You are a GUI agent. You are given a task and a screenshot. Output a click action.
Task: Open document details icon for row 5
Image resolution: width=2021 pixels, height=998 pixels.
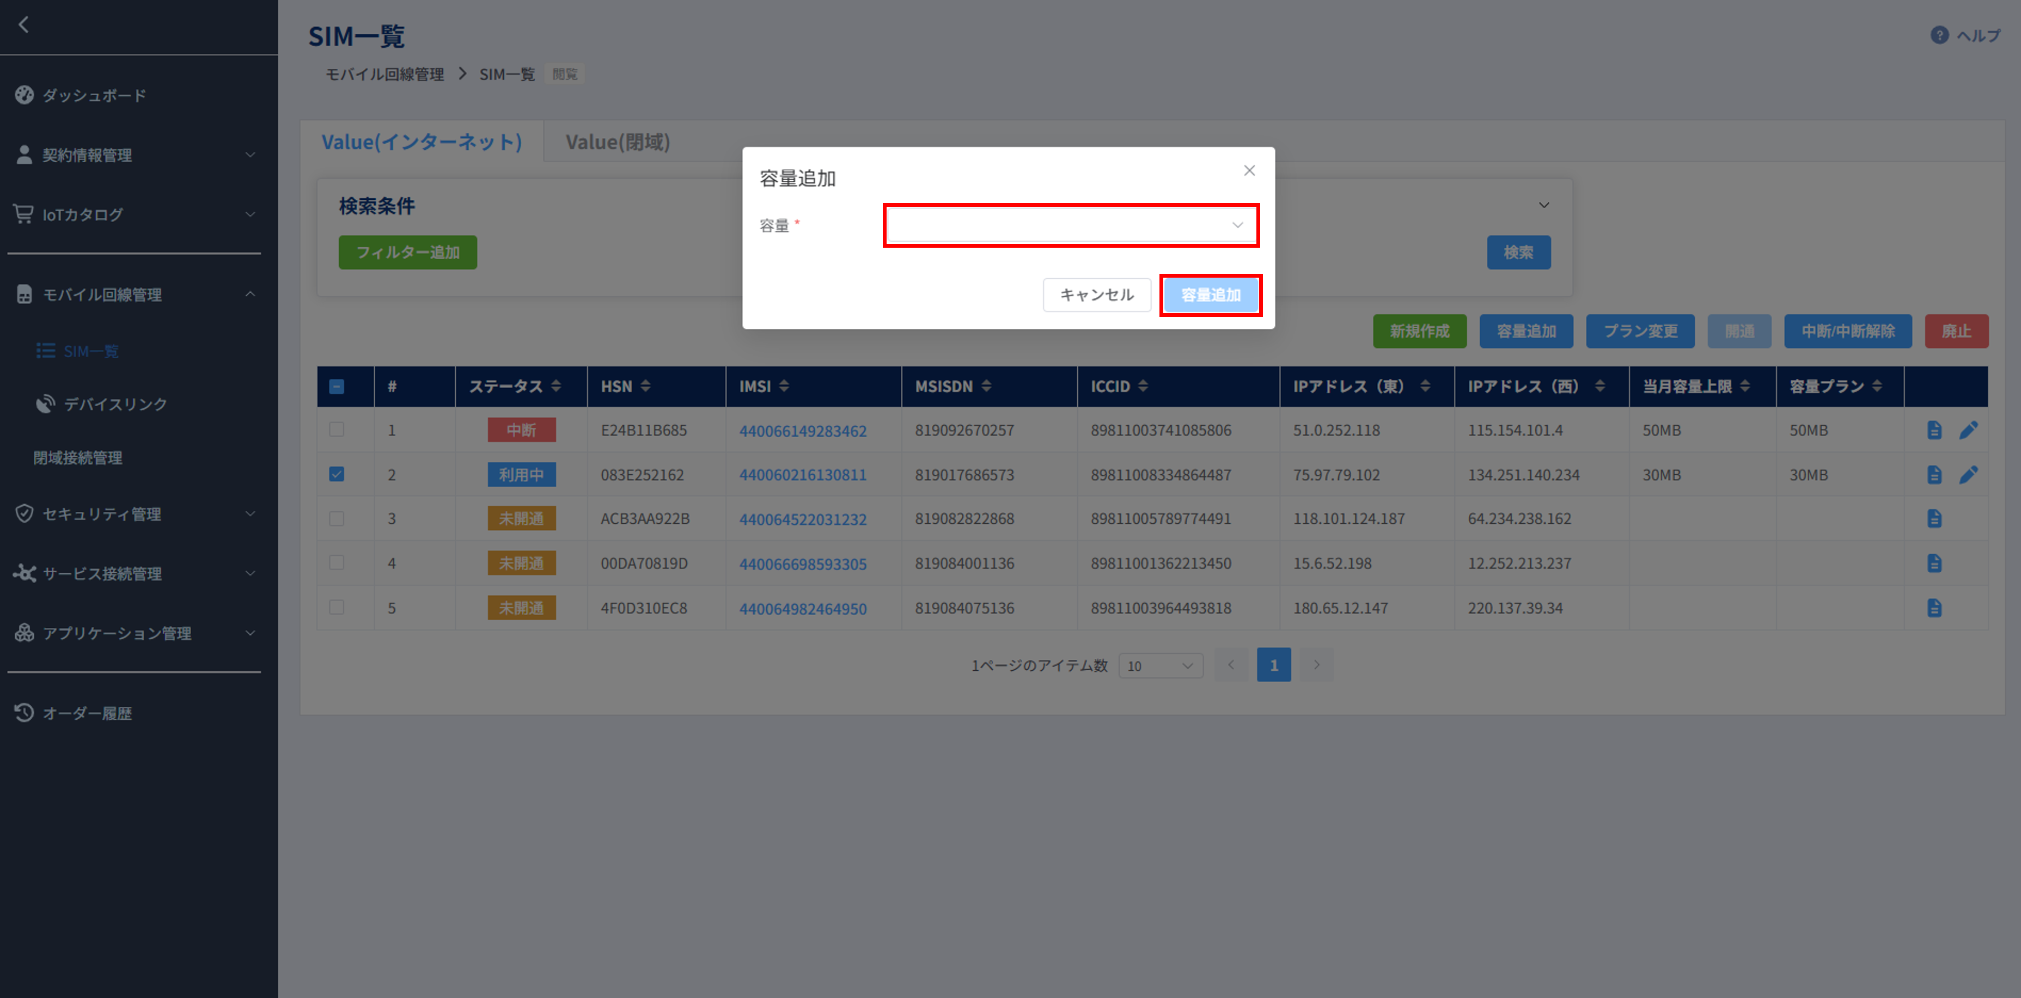[x=1934, y=608]
